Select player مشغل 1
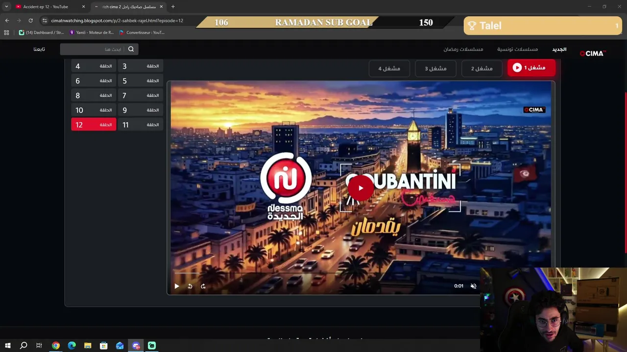The image size is (627, 352). coord(531,68)
